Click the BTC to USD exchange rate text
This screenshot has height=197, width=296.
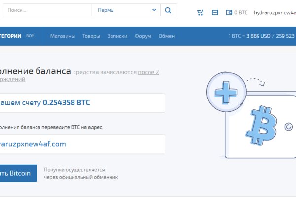coord(261,36)
